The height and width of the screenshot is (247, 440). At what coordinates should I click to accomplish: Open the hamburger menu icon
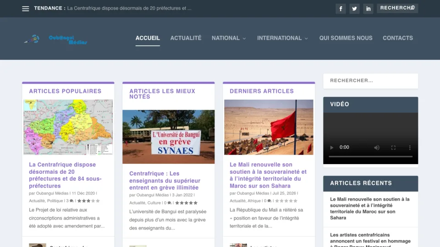(26, 9)
